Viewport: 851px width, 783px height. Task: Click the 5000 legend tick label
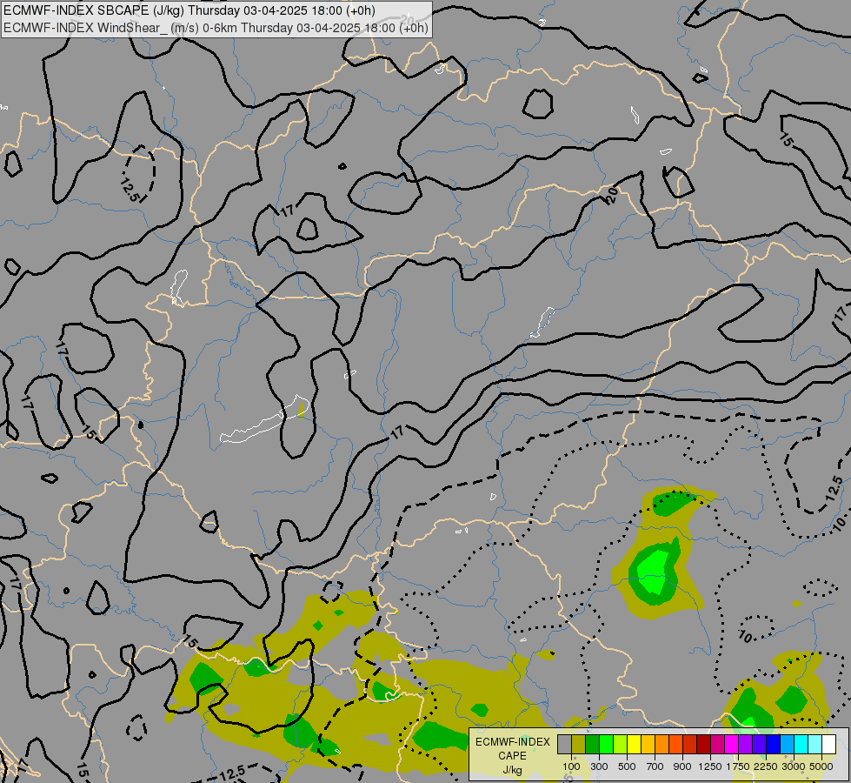(821, 766)
